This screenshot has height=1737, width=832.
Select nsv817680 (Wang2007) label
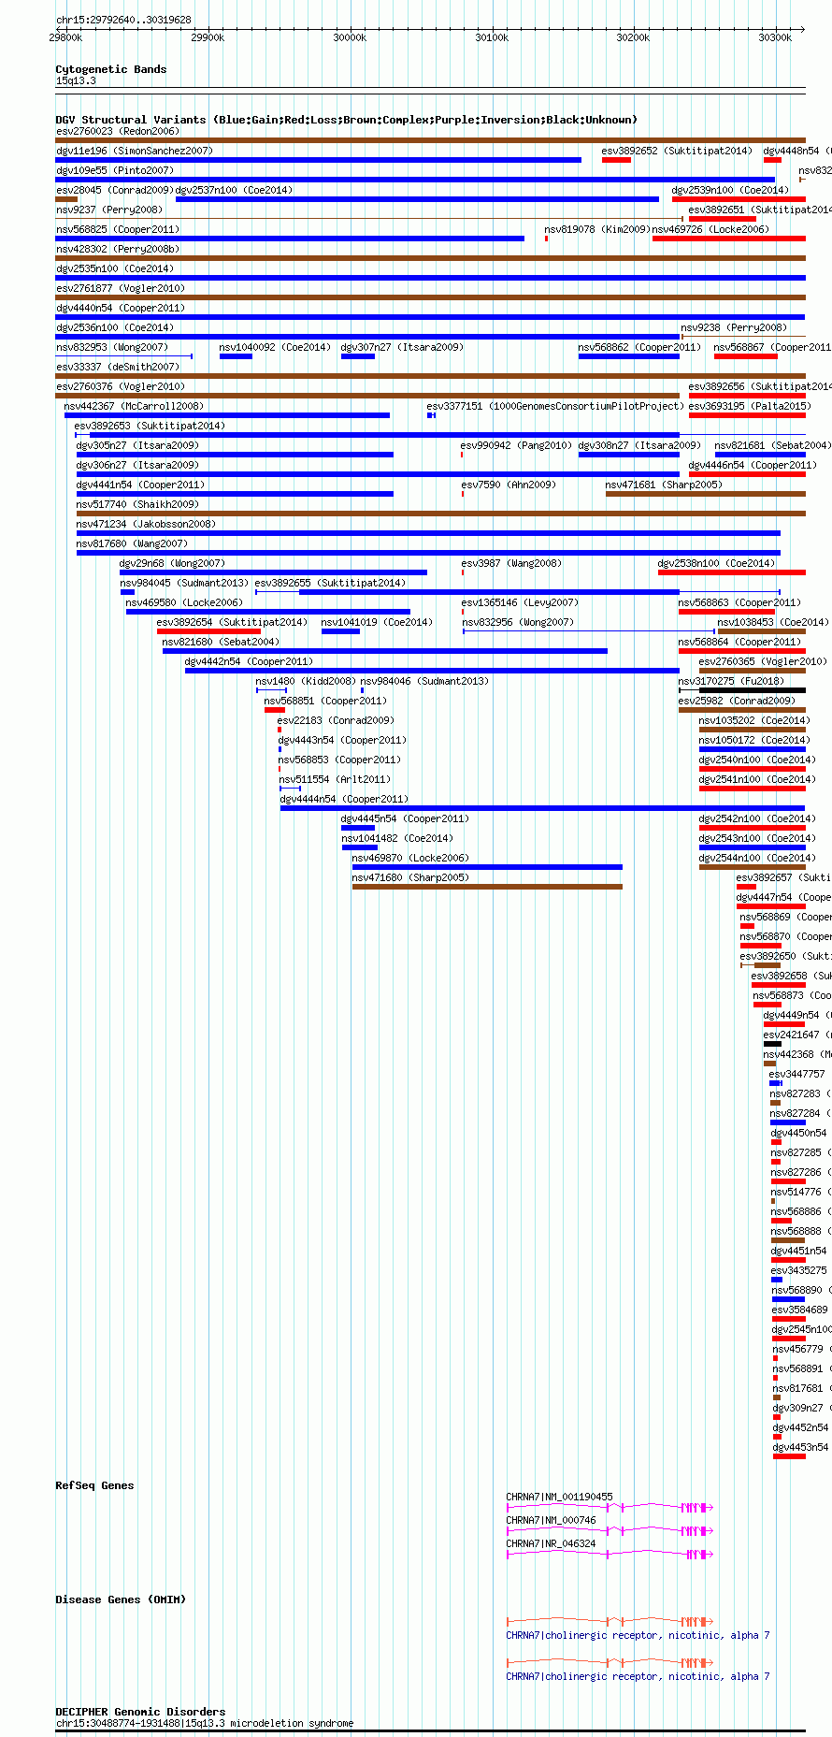[x=132, y=543]
